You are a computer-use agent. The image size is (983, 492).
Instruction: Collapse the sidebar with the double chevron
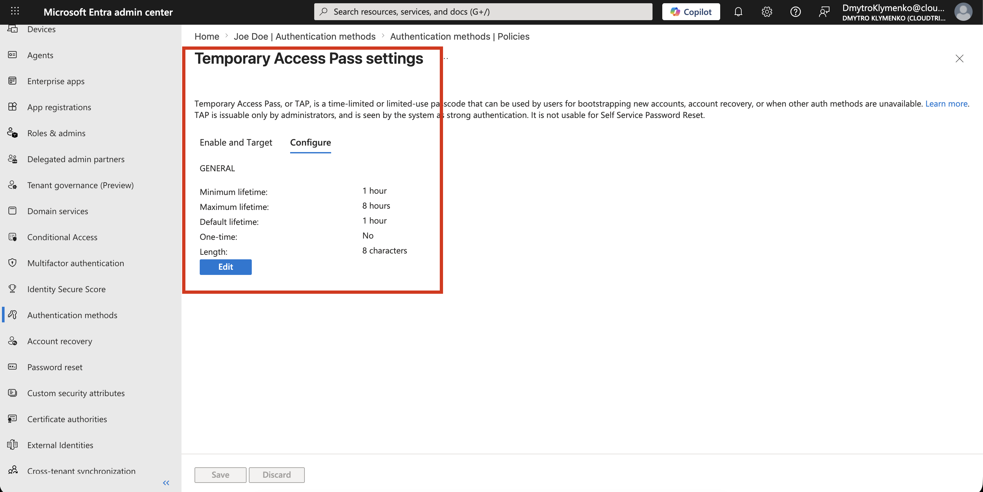166,483
